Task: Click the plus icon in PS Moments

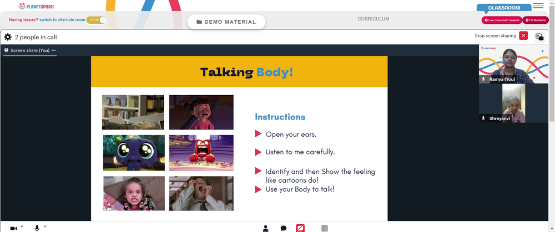Action: 527,20
